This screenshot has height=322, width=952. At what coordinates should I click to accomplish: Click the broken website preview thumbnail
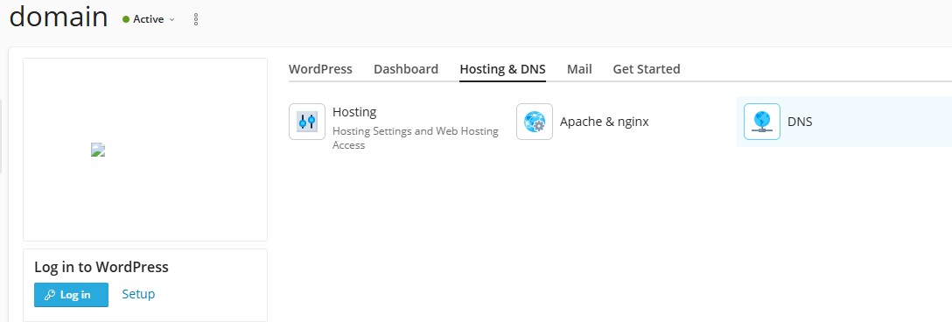point(98,150)
